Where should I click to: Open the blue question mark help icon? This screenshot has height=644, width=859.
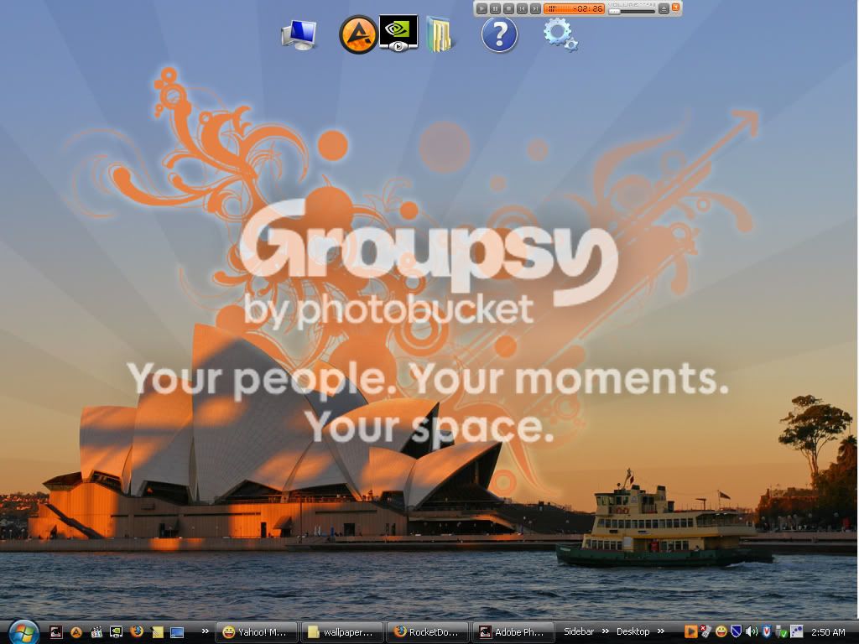[499, 34]
